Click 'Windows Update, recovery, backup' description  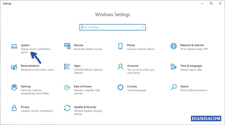coord(88,112)
